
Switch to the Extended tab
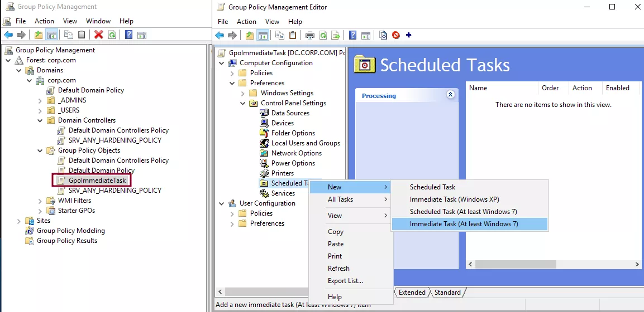[x=412, y=292]
